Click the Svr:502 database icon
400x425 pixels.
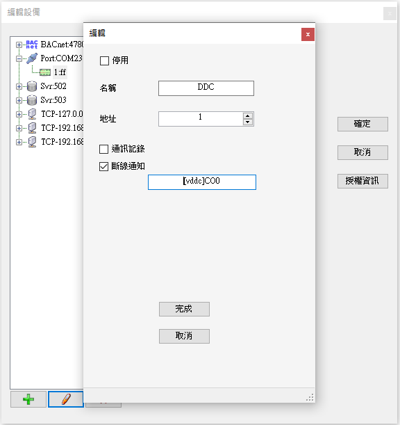(x=32, y=86)
